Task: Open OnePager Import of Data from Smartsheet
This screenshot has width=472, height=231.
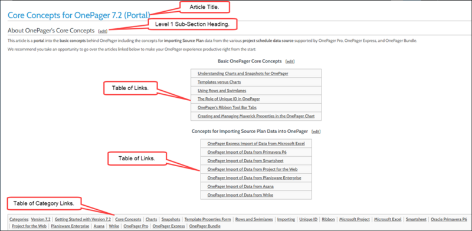Action: click(x=245, y=161)
